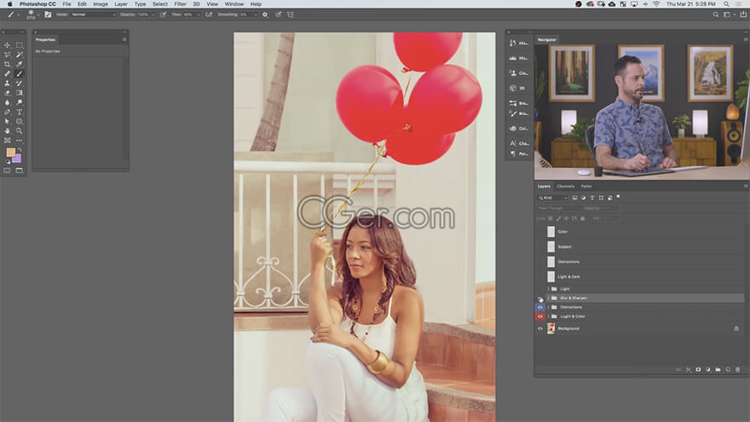The width and height of the screenshot is (750, 422).
Task: Select the Blur tool
Action: click(7, 102)
